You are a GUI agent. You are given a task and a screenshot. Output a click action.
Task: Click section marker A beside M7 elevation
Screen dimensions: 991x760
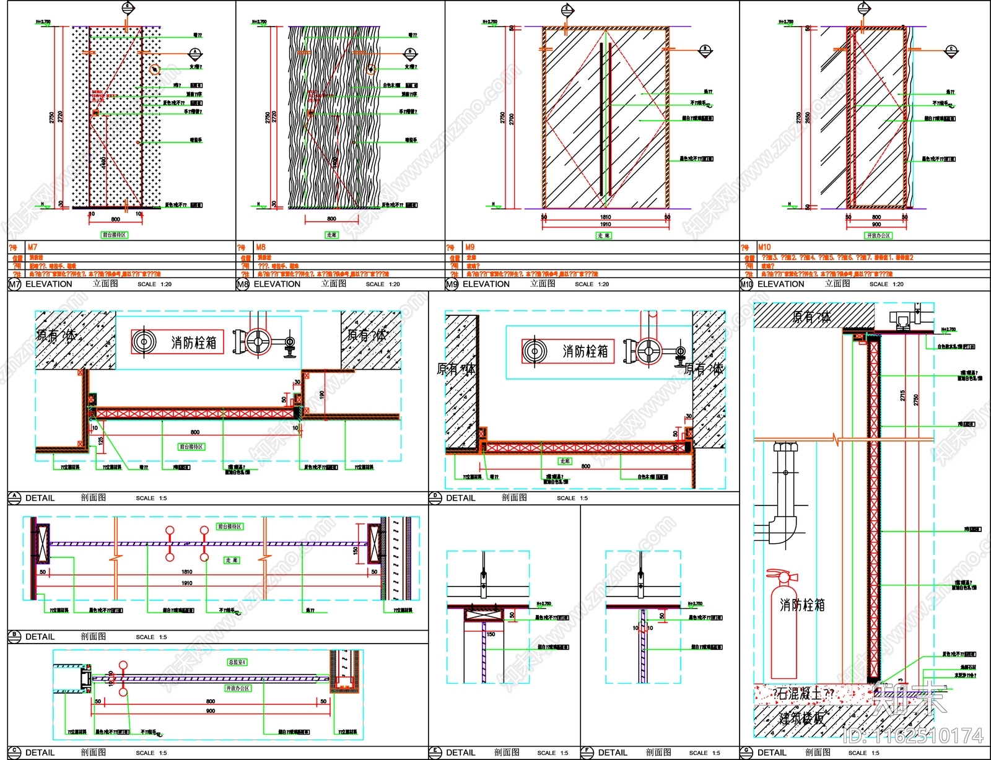pyautogui.click(x=196, y=53)
